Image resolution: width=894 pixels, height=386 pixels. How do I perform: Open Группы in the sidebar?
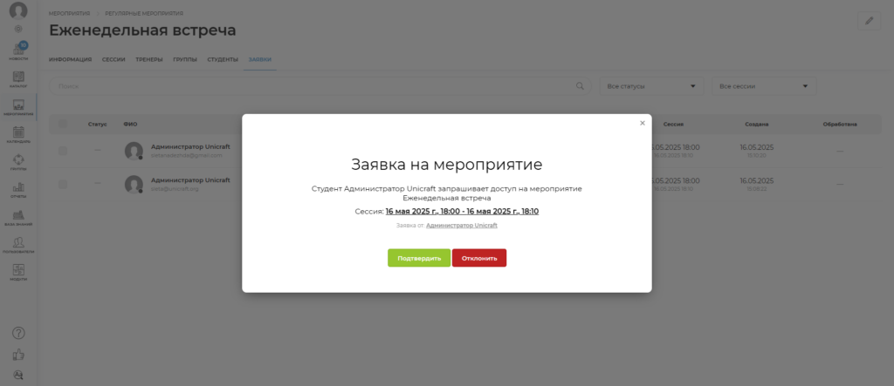[18, 162]
